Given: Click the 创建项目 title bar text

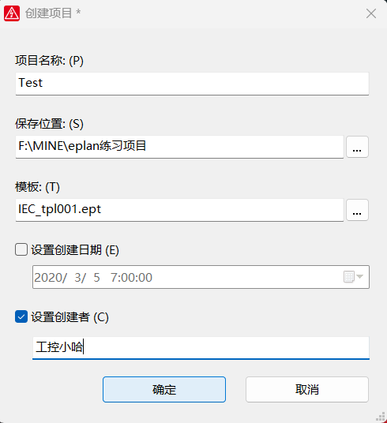Looking at the screenshot, I should click(x=49, y=13).
